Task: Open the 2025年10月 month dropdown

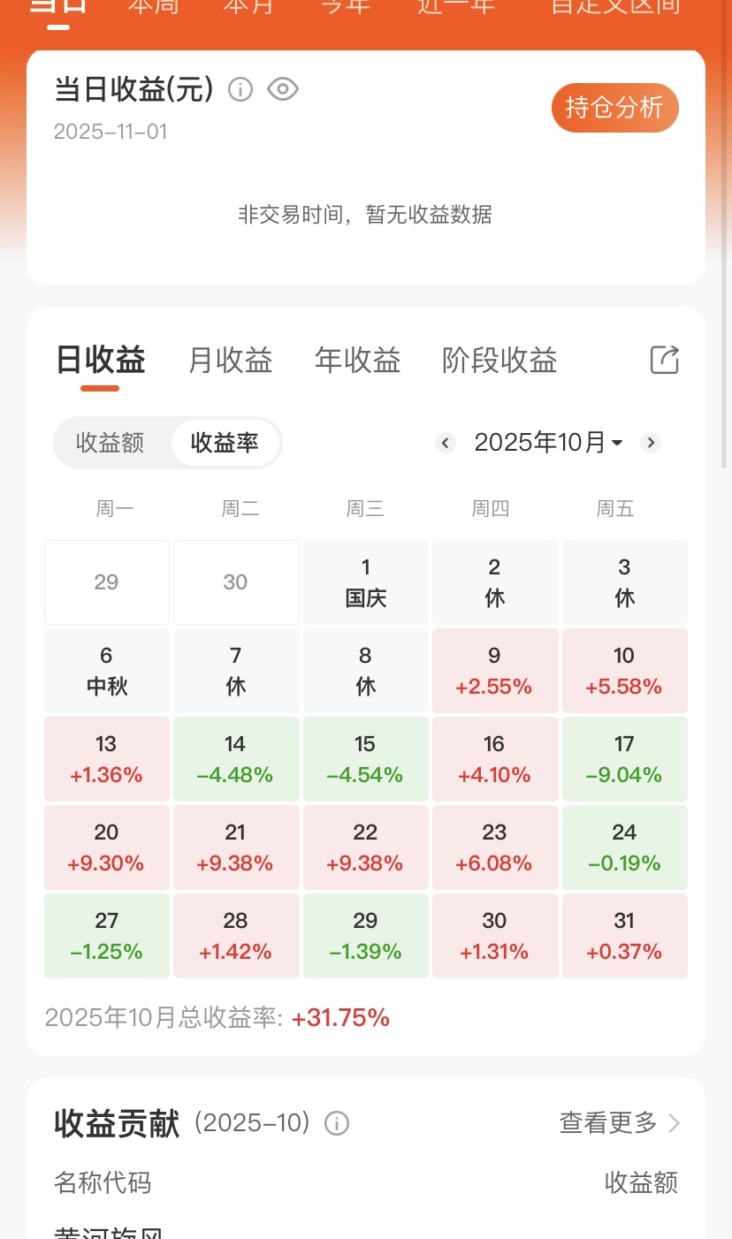Action: click(x=548, y=442)
